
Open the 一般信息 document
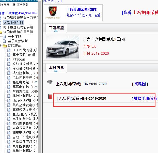[14, 36]
